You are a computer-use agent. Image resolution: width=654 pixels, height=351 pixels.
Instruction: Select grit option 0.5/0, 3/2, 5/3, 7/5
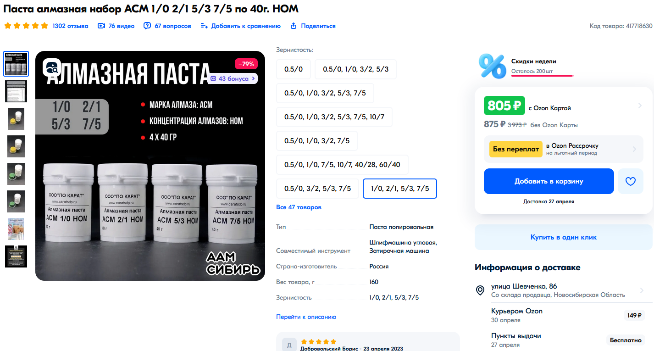click(318, 189)
